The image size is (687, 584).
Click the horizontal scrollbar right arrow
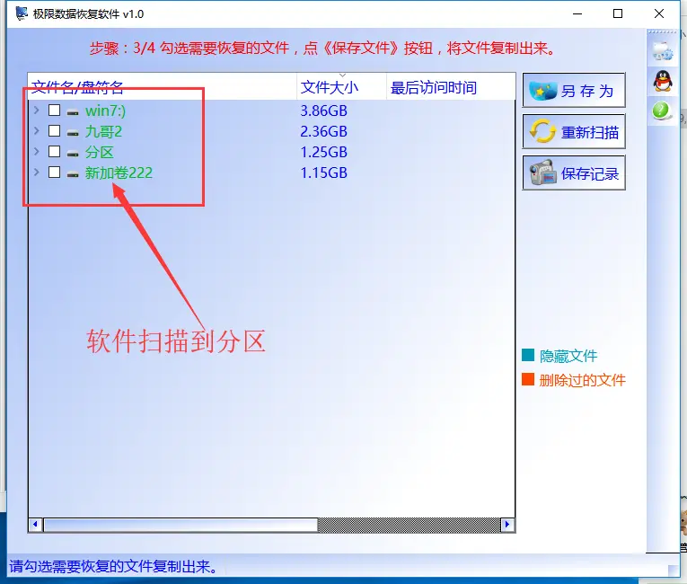(x=507, y=525)
